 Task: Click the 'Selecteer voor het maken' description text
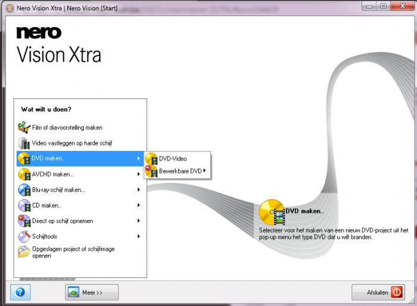[334, 234]
